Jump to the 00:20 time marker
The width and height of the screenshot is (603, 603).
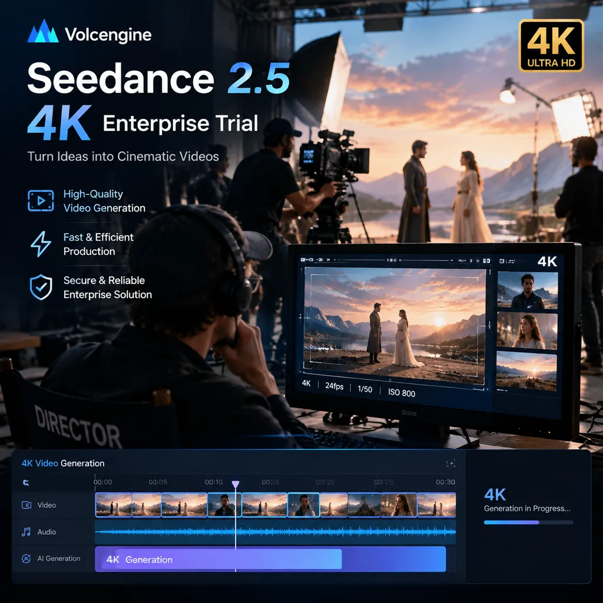(x=325, y=482)
